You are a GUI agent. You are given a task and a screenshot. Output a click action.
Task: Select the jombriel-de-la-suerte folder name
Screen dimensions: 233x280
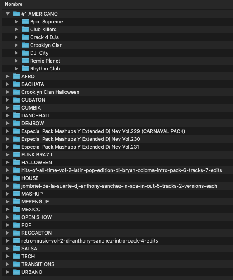pos(119,186)
